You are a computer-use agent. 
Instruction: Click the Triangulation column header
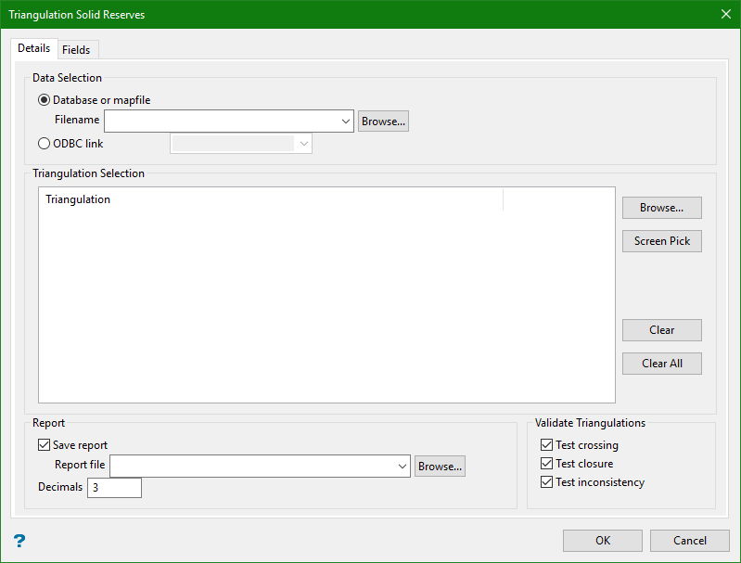[269, 199]
